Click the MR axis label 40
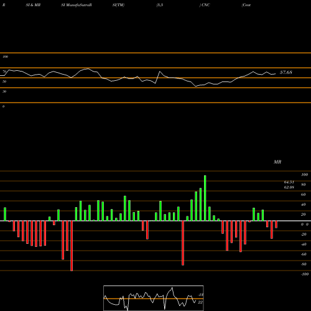This screenshot has height=311, width=311. (x=303, y=205)
